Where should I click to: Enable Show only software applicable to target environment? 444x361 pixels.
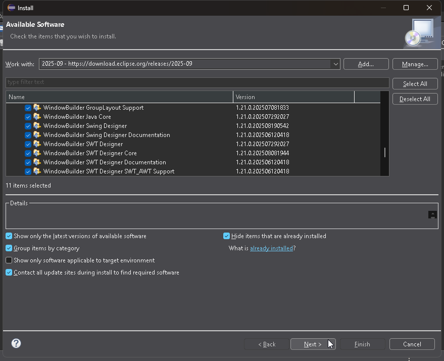click(9, 260)
